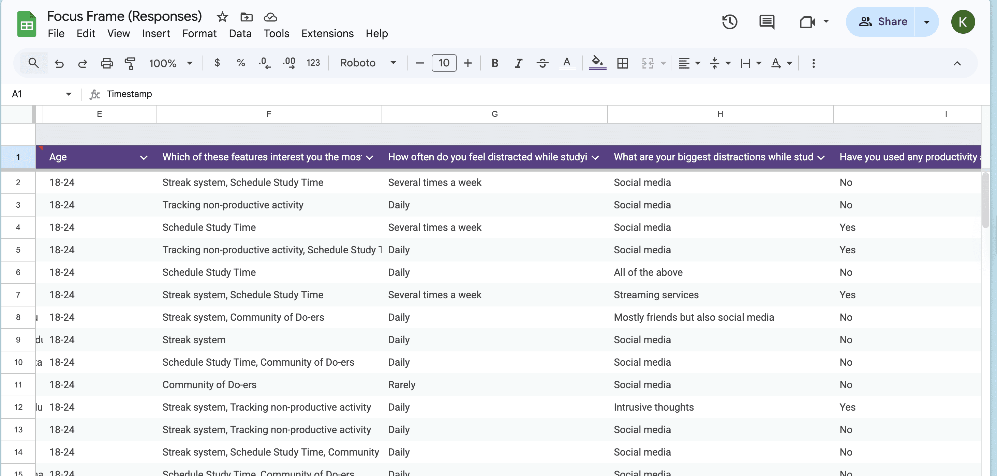Screen dimensions: 997x476
Task: Toggle bold formatting
Action: [x=494, y=63]
